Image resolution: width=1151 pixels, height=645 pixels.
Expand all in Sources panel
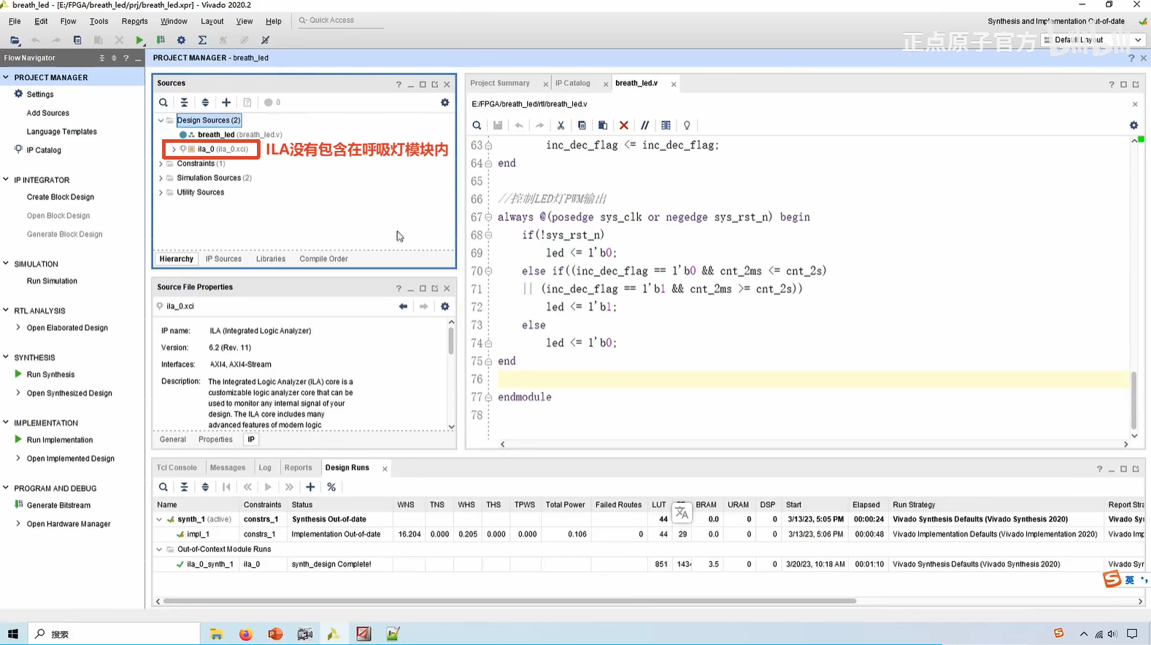tap(205, 103)
